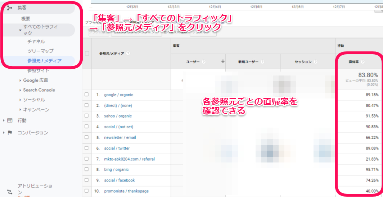The height and width of the screenshot is (197, 383).
Task: Select 参照元 / メディア in sidebar
Action: click(44, 61)
